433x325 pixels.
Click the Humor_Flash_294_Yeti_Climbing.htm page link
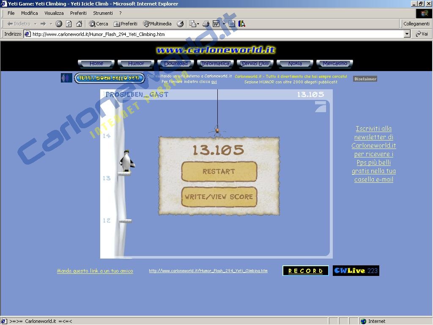coord(208,271)
